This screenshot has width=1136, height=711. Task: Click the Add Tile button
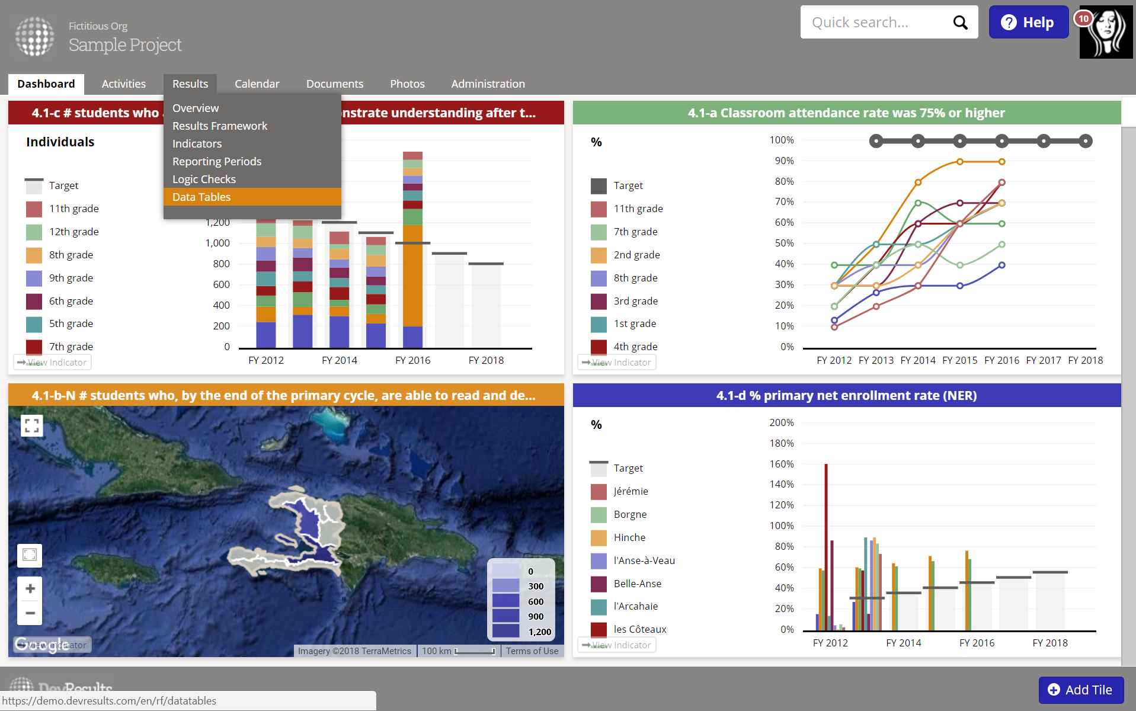point(1081,690)
